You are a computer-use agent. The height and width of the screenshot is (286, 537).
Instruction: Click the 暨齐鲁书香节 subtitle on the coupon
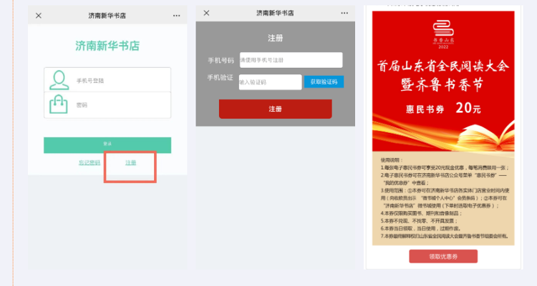tap(442, 84)
